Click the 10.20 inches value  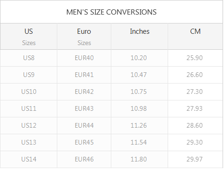tap(139, 58)
